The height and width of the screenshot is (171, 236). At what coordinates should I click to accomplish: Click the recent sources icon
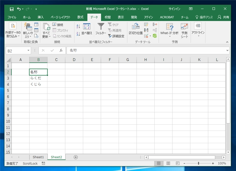(x=36, y=36)
